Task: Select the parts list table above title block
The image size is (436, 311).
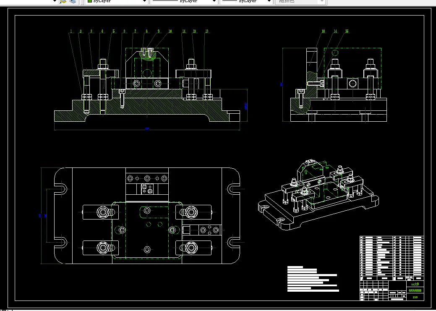Action: (x=392, y=258)
